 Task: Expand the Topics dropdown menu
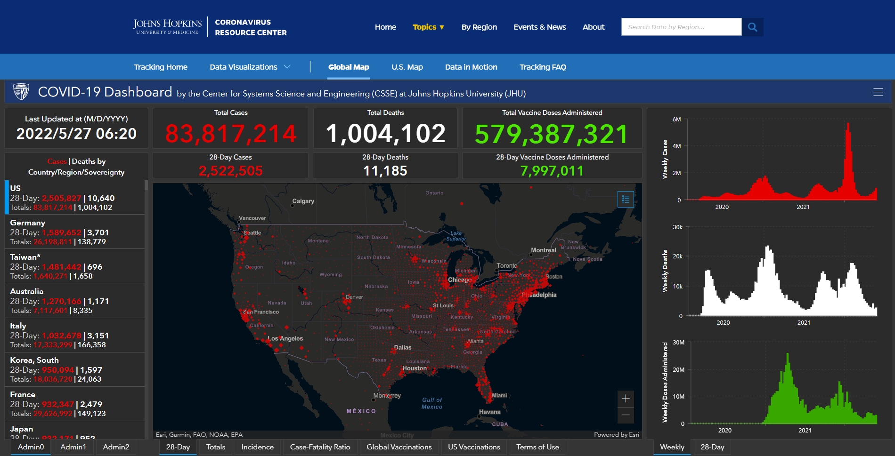pos(428,27)
